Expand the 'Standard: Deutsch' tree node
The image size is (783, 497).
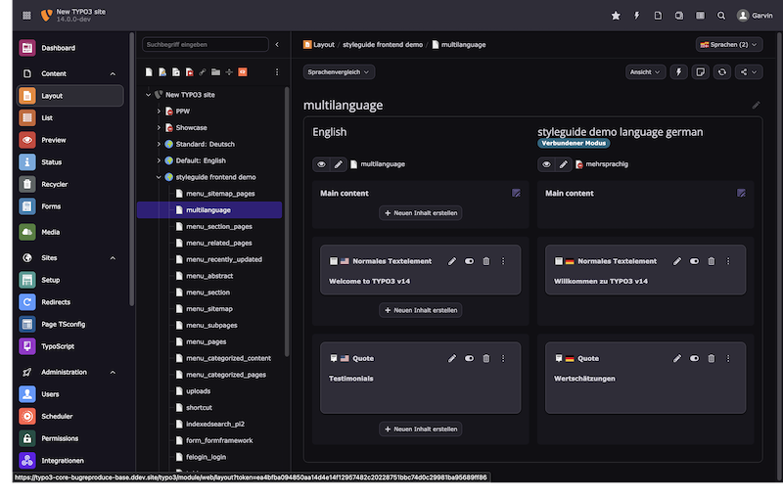[x=159, y=144]
